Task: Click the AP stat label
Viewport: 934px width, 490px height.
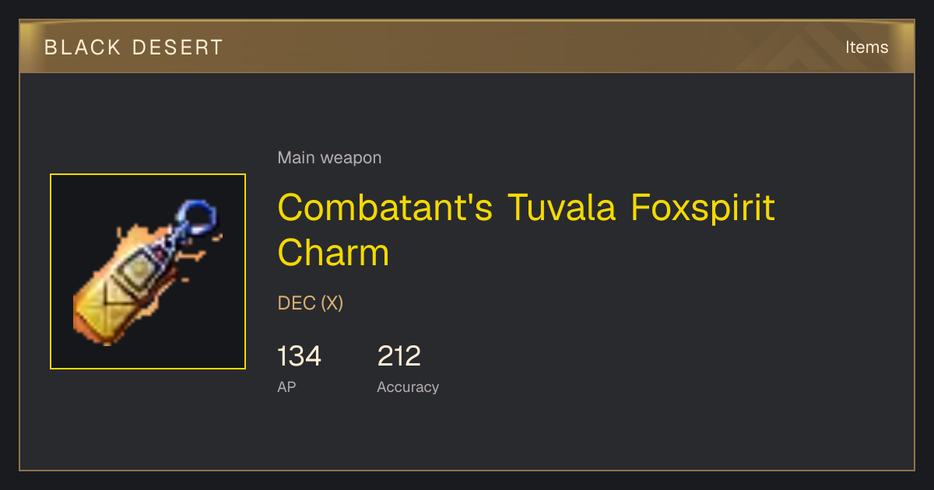Action: tap(286, 387)
